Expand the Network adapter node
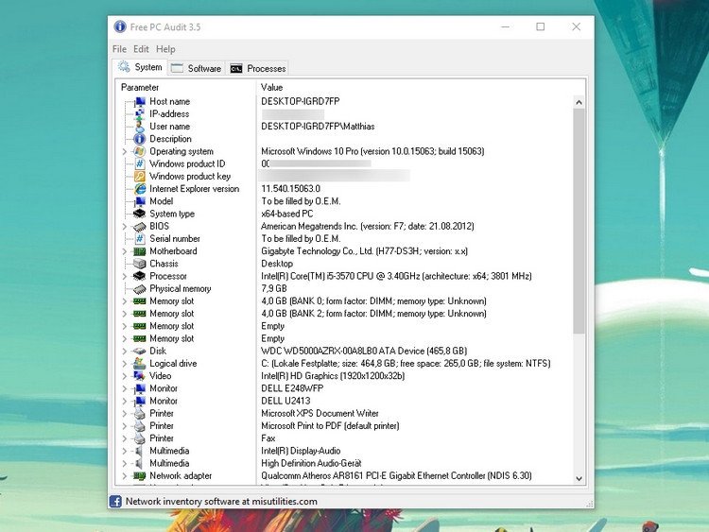This screenshot has width=709, height=532. [x=125, y=475]
